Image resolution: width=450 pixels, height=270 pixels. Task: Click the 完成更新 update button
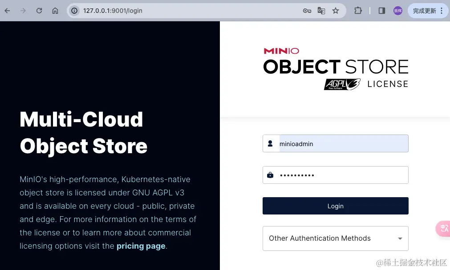point(424,11)
